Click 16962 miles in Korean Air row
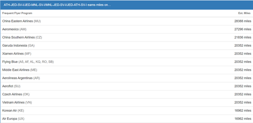 pos(243,111)
